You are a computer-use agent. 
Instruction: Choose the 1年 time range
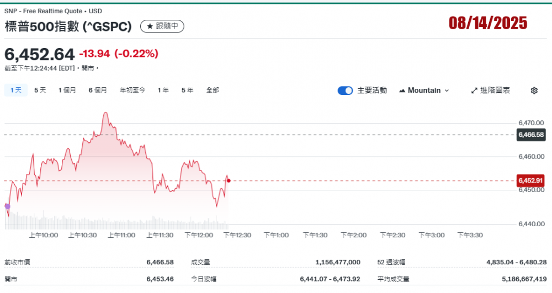(163, 90)
